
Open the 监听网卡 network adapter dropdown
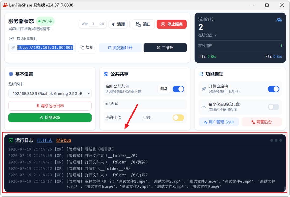pos(50,93)
